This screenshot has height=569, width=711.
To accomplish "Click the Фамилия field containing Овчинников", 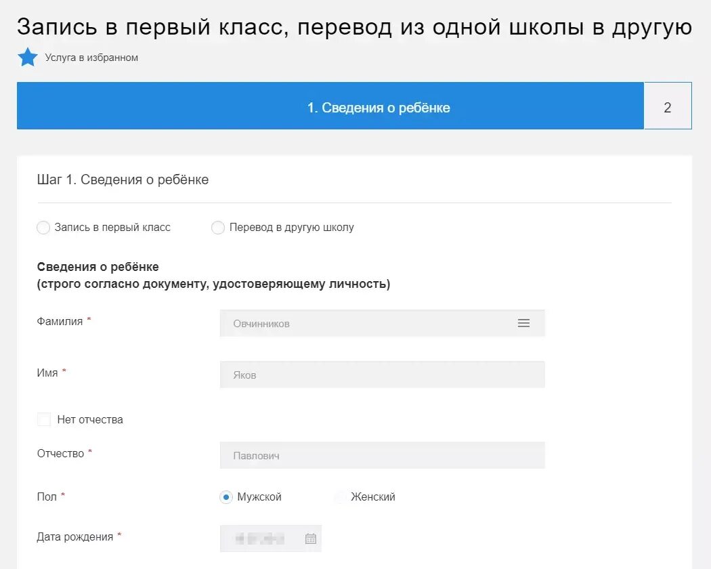I will (366, 324).
